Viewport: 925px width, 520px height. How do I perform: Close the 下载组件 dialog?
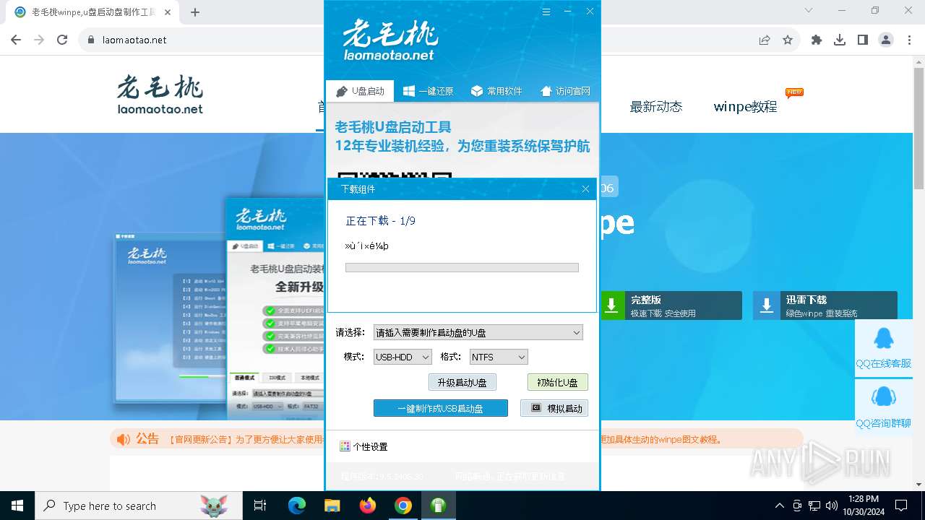(585, 189)
